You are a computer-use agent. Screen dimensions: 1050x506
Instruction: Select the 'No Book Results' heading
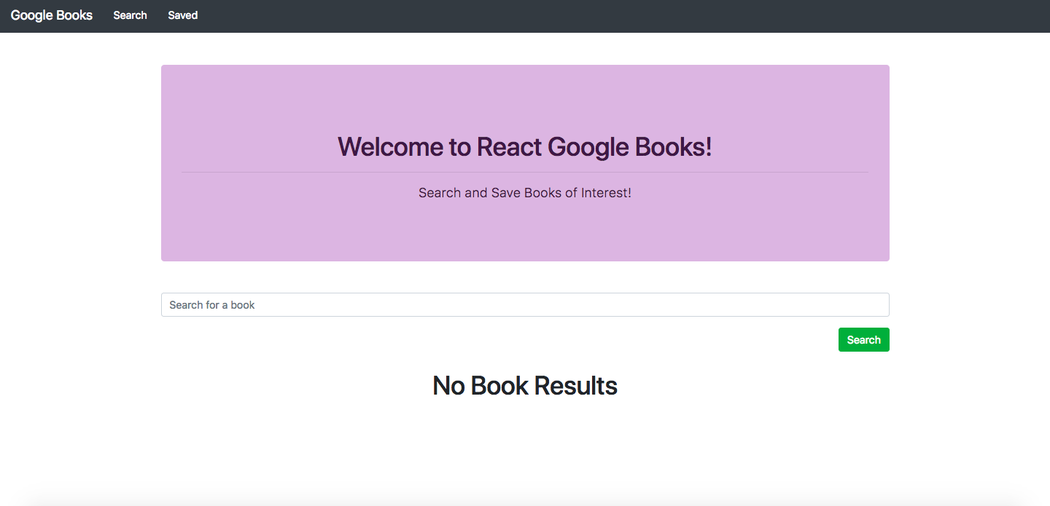click(525, 385)
